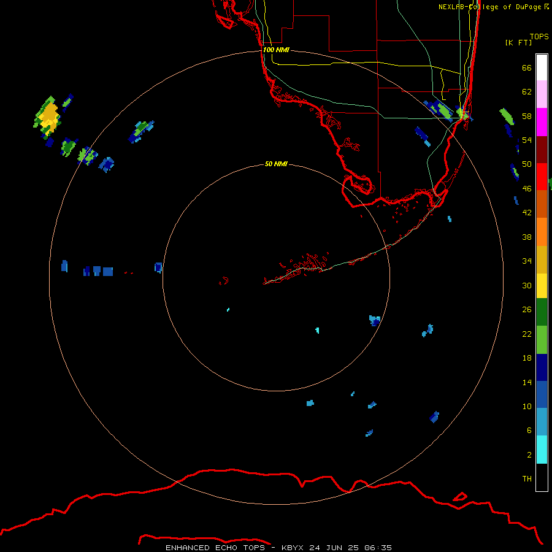Click the medium blue legend color block
Image resolution: width=552 pixels, height=552 pixels.
[x=542, y=394]
